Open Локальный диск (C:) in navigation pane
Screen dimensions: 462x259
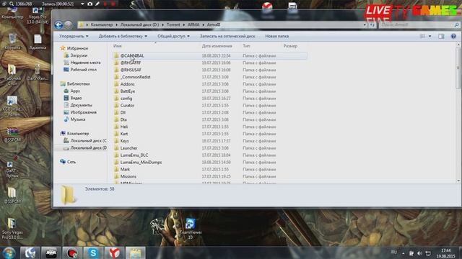coord(88,141)
